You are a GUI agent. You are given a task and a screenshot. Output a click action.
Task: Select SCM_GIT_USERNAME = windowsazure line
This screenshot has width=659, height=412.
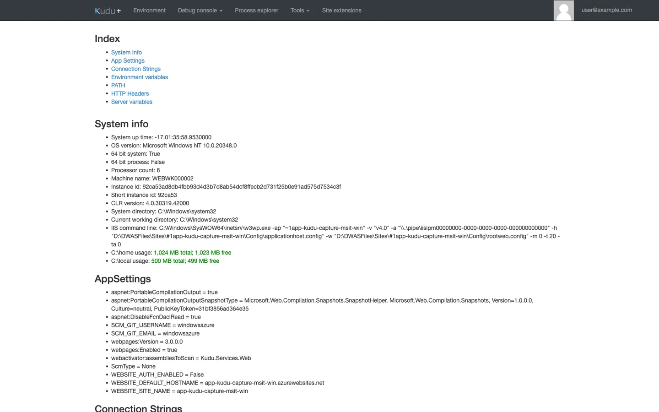162,325
